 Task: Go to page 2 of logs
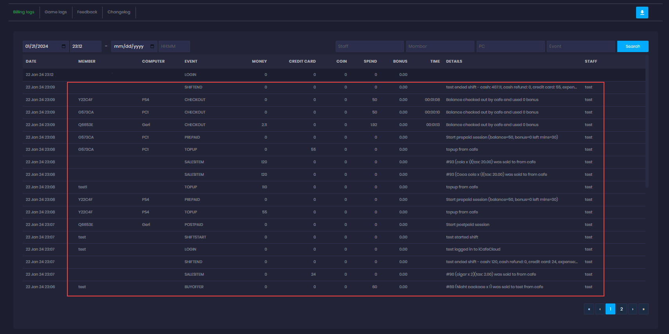click(621, 309)
